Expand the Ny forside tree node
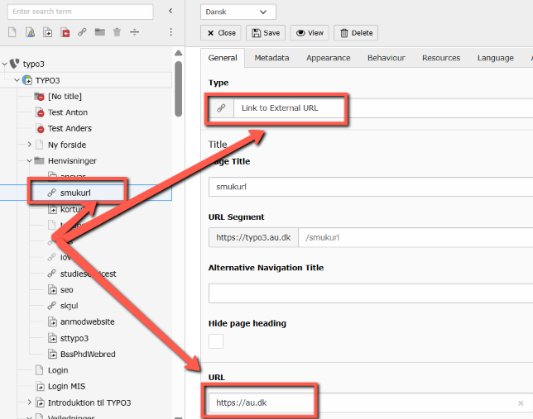The image size is (533, 419). coord(30,145)
